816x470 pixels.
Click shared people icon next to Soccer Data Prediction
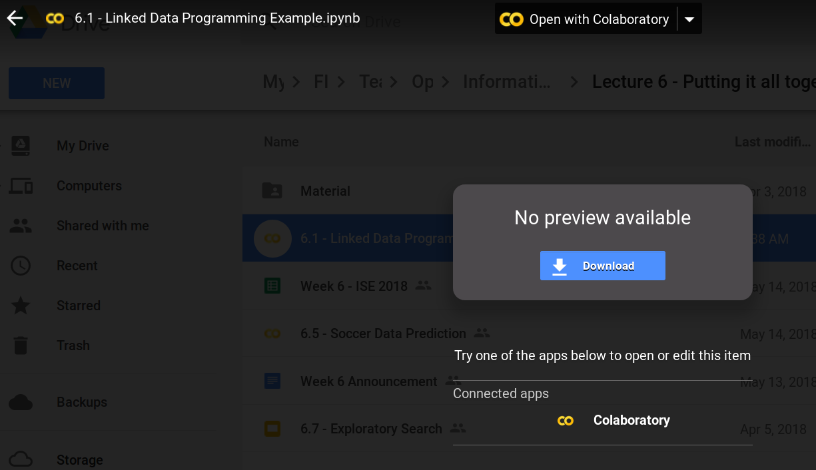coord(482,333)
